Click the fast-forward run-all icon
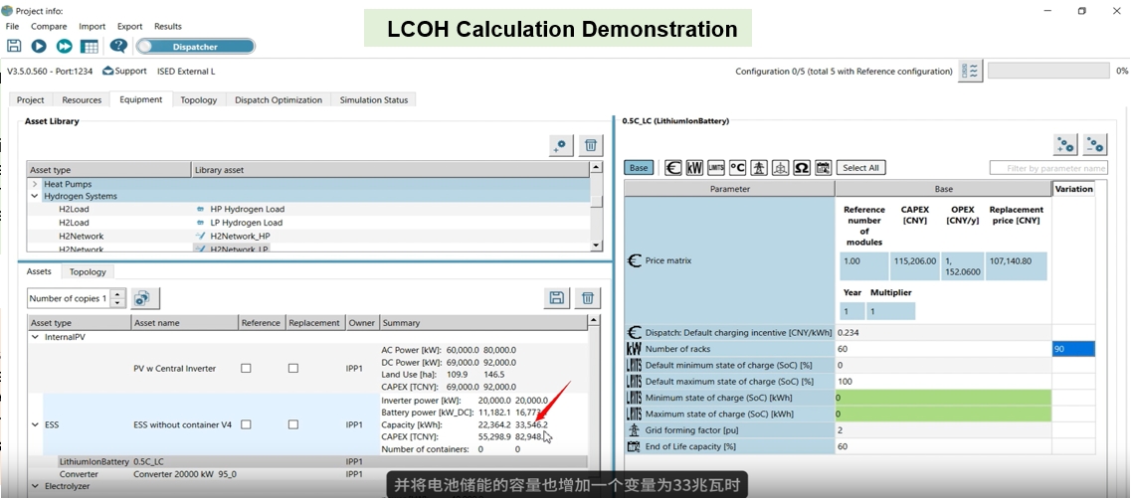The width and height of the screenshot is (1132, 499). click(x=65, y=46)
